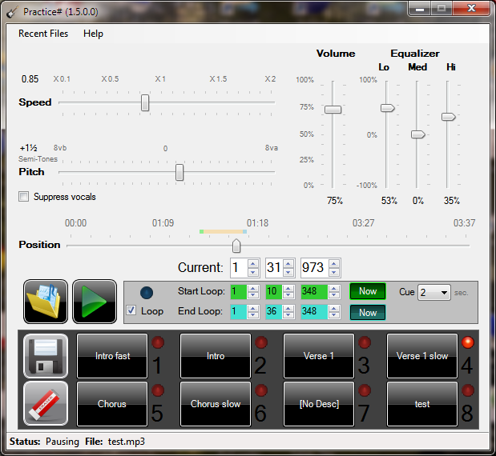Open the Recent Files menu
496x456 pixels.
tap(43, 34)
